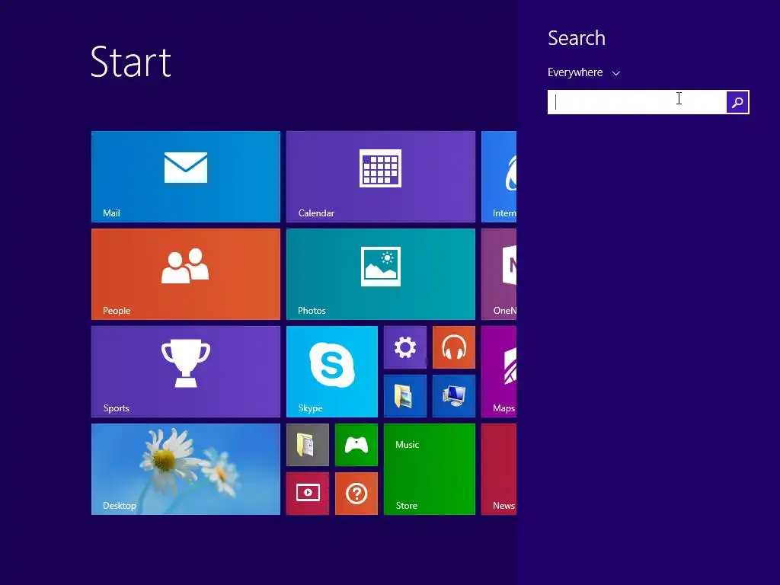Open the News tile

tap(499, 469)
